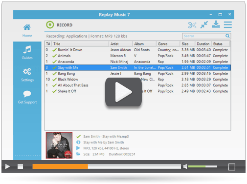Select the Anaconda track title

(66, 61)
